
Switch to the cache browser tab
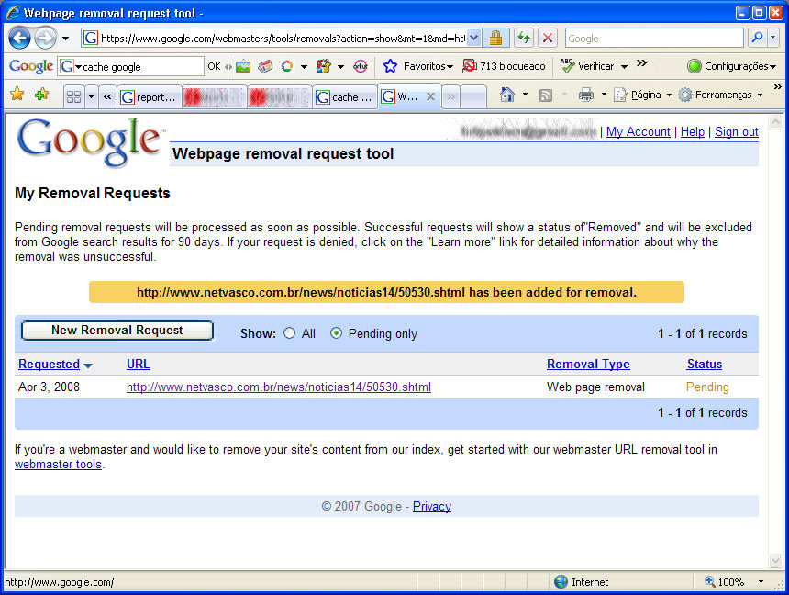pyautogui.click(x=344, y=96)
